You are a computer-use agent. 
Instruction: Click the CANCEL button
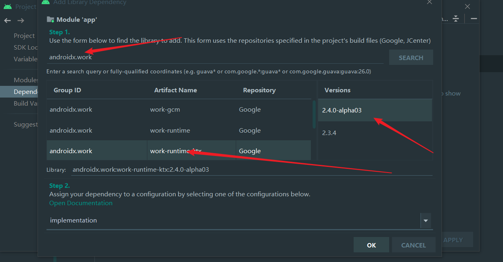[x=413, y=245]
